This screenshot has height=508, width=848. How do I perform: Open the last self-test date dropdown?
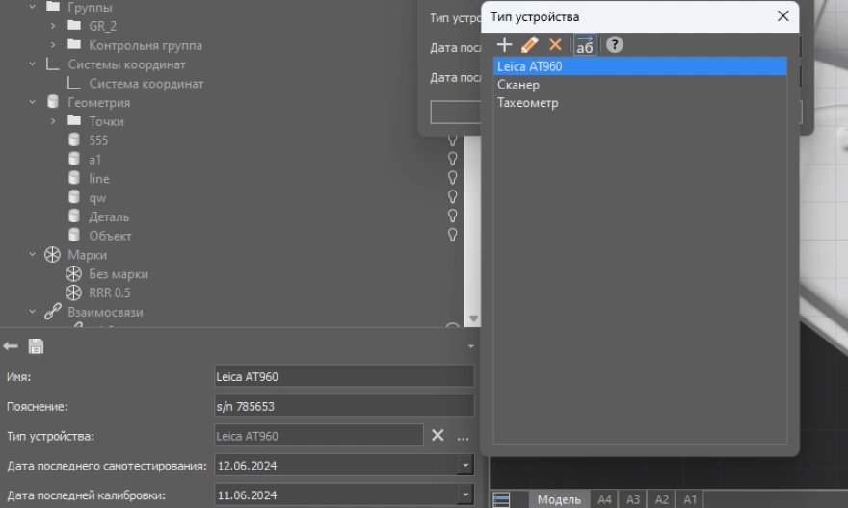[x=466, y=467]
